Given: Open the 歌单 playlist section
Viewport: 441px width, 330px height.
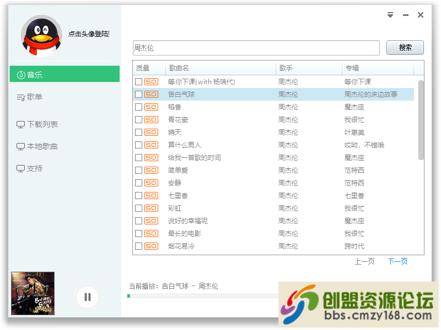Looking at the screenshot, I should (x=30, y=97).
